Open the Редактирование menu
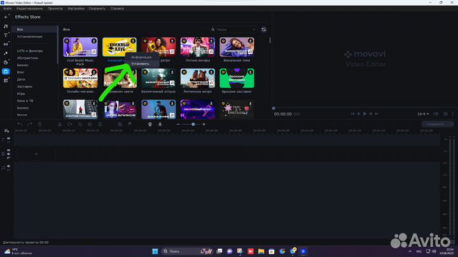 [30, 8]
